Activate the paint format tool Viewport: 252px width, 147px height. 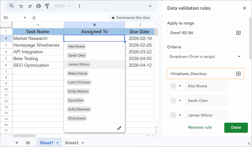pos(47,6)
